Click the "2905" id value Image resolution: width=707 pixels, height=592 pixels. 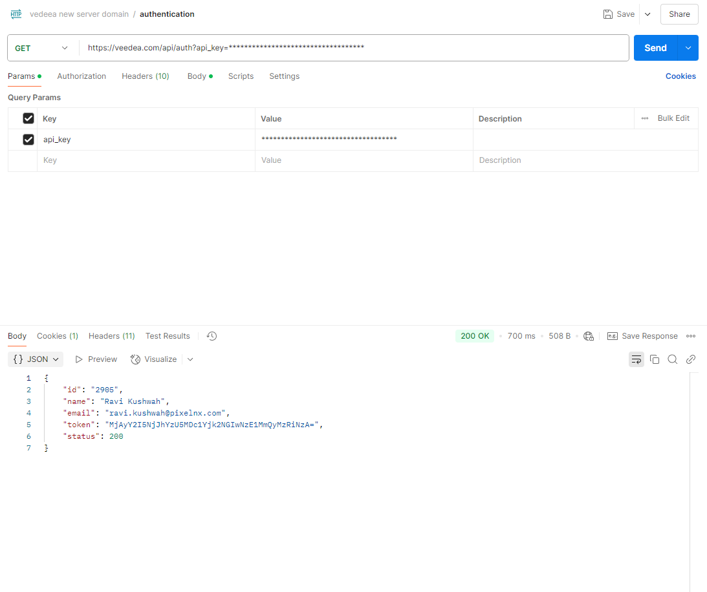[x=105, y=390]
